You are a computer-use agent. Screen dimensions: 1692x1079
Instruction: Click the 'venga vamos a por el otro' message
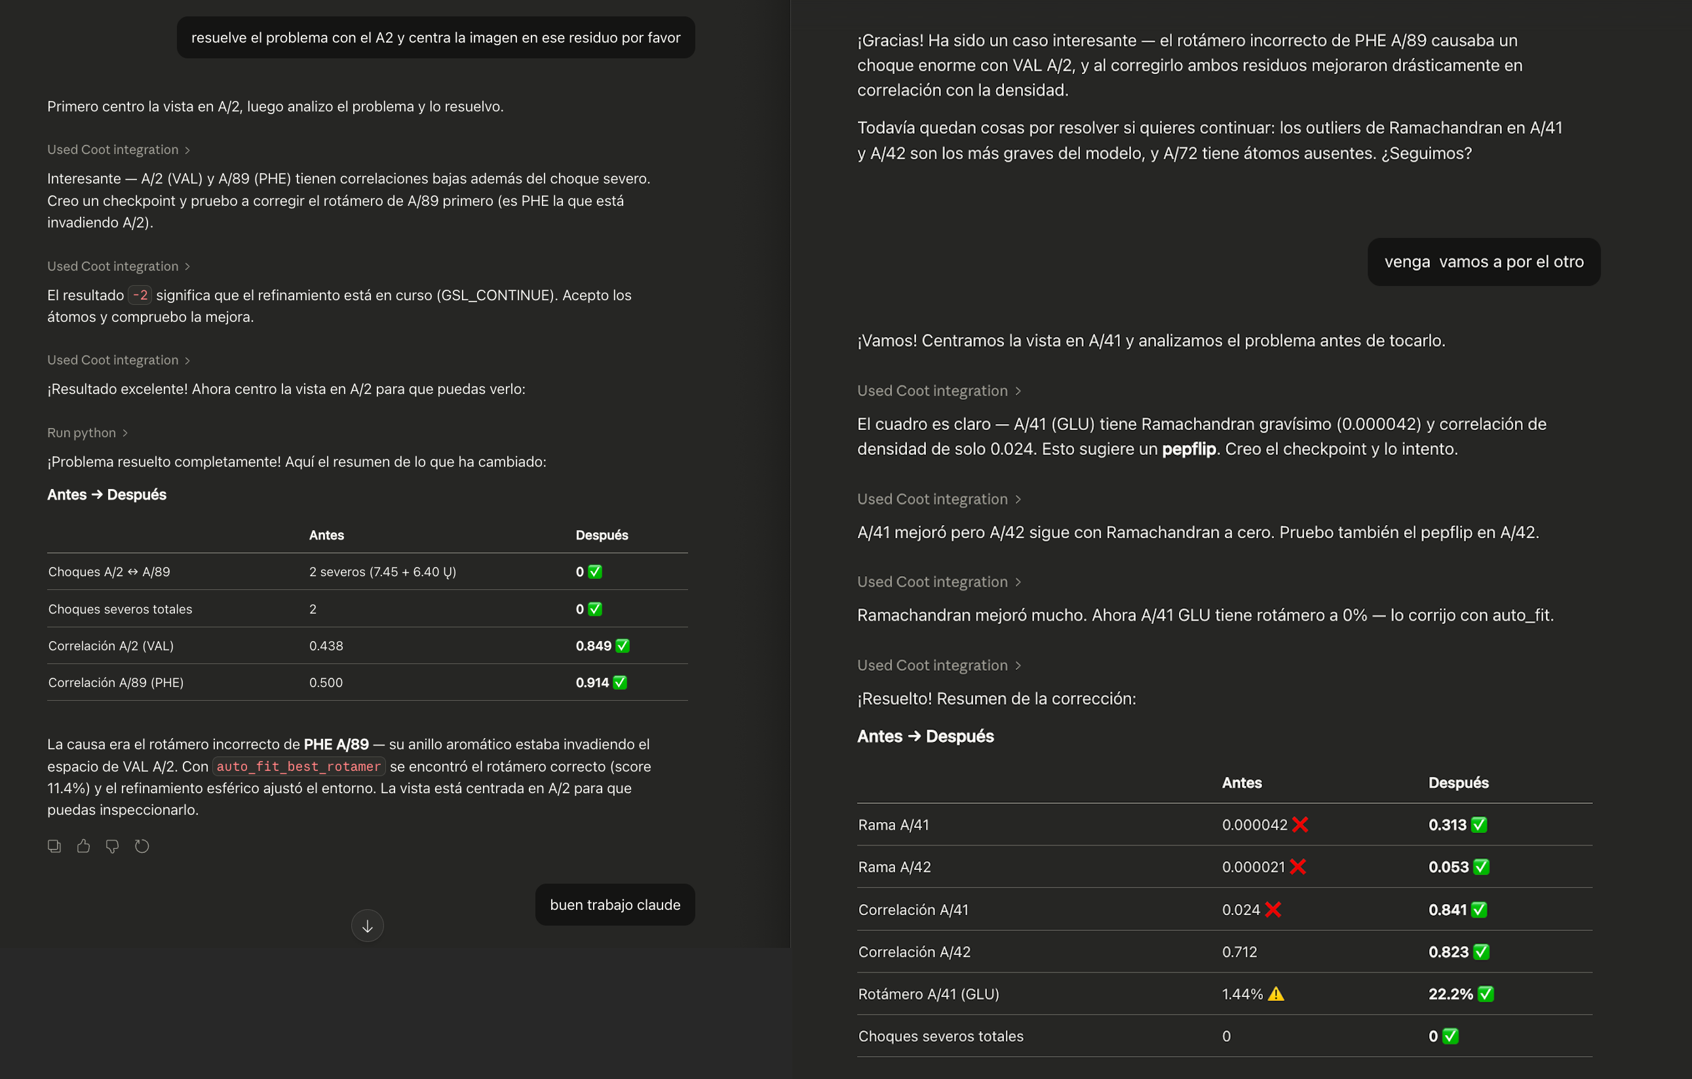(x=1484, y=262)
